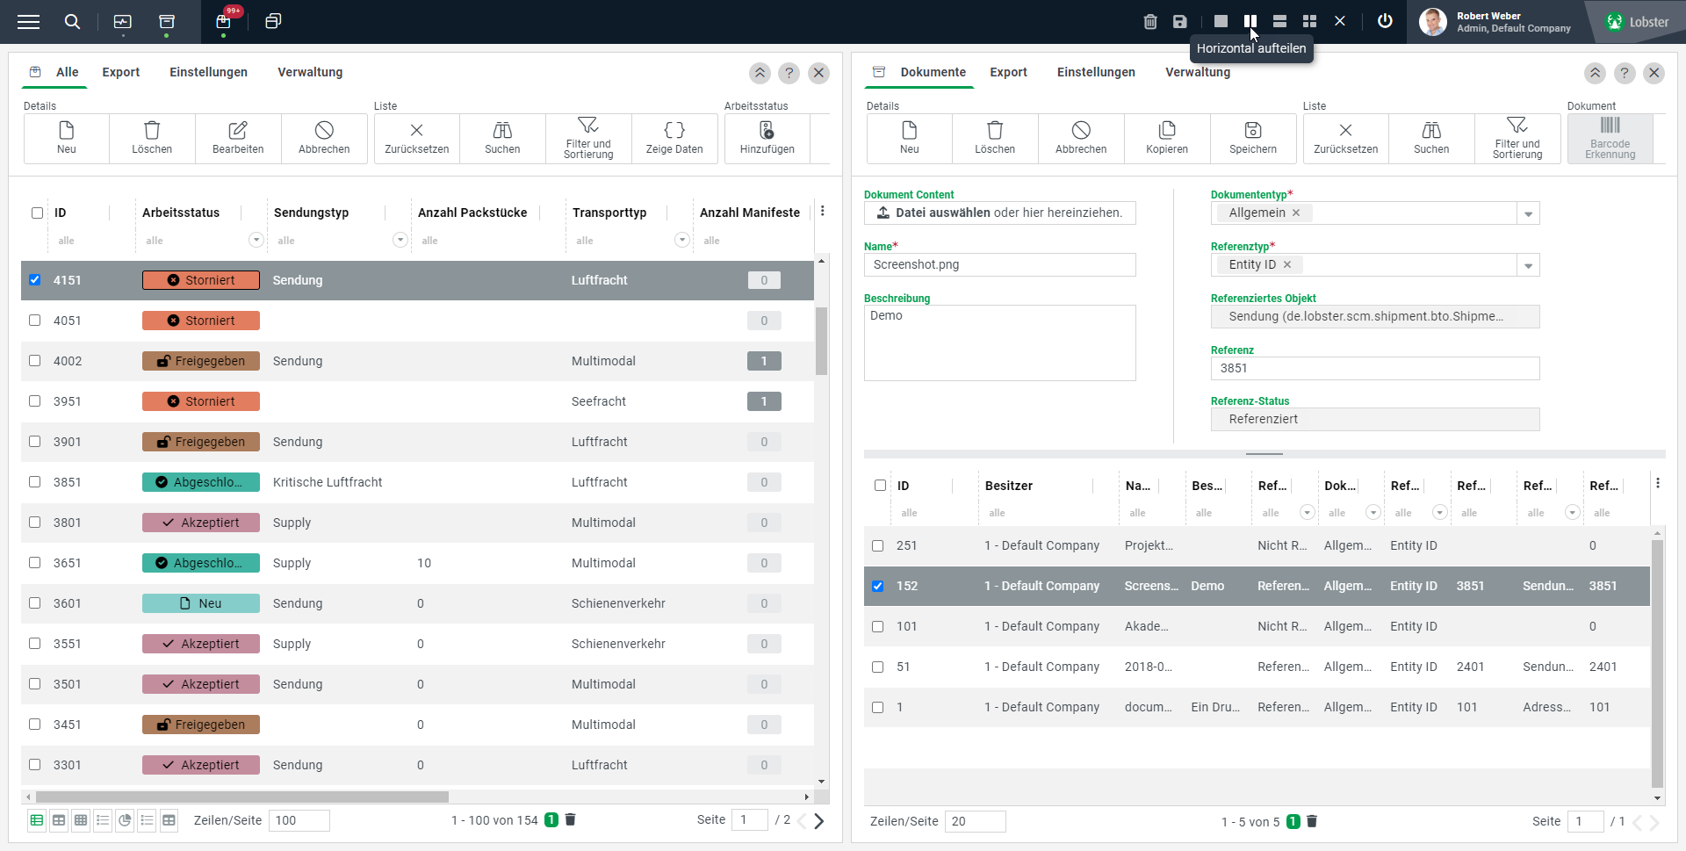Toggle the select-all checkbox in shipments header
This screenshot has width=1686, height=851.
[37, 213]
